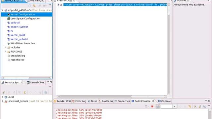The height and width of the screenshot is (119, 212).
Task: Open the Properties tab
Action: [122, 101]
